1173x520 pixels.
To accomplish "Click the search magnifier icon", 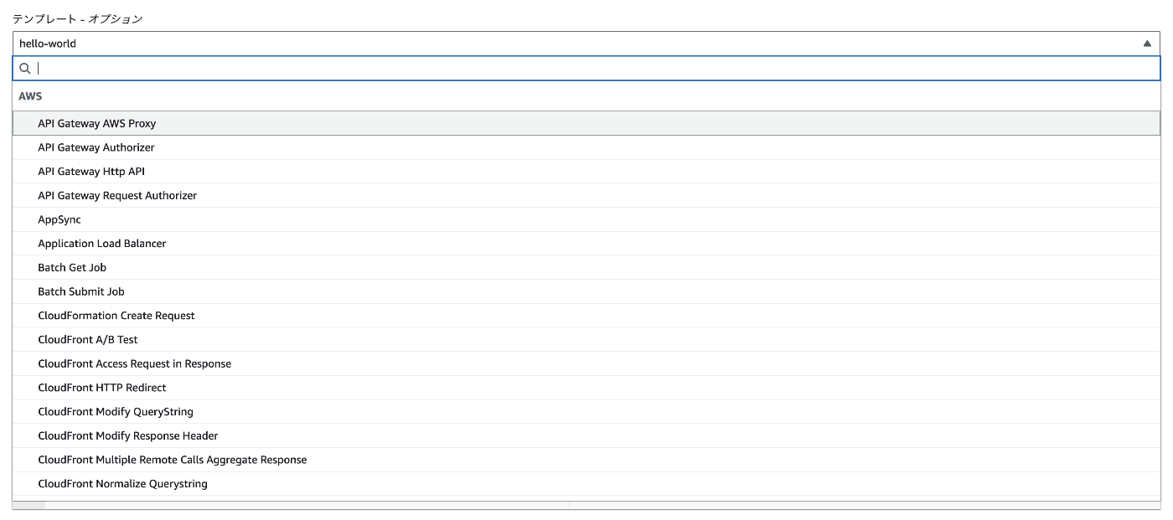I will [x=25, y=69].
